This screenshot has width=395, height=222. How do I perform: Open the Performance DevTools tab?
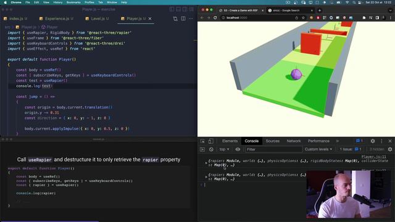click(318, 141)
